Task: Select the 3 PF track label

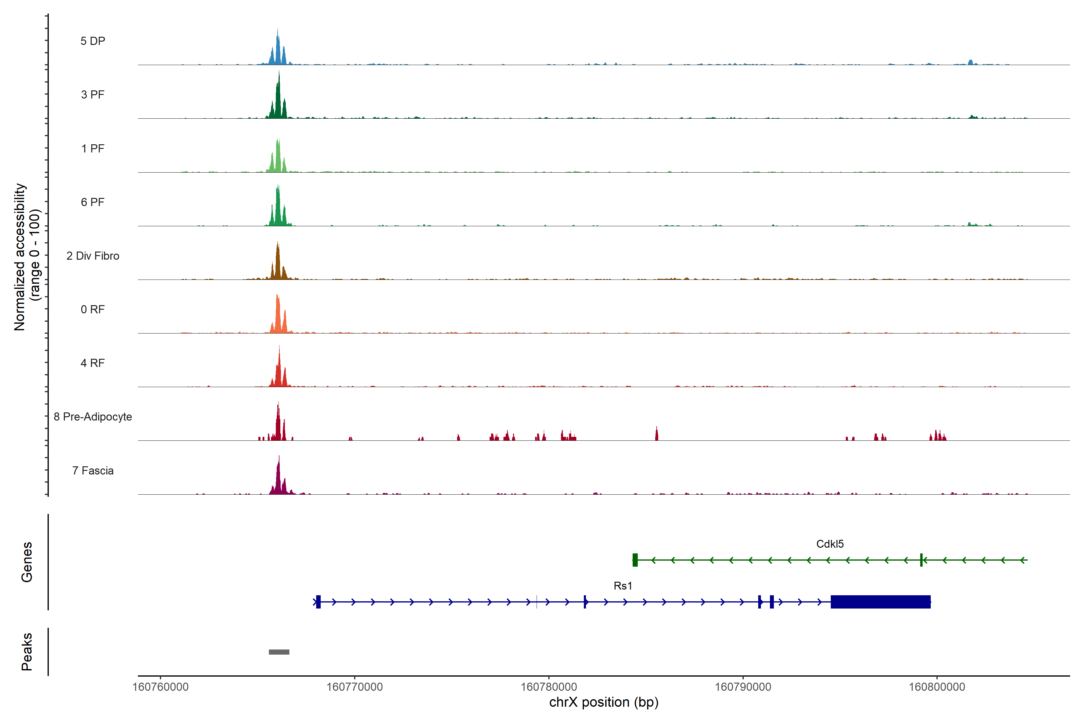Action: click(93, 95)
